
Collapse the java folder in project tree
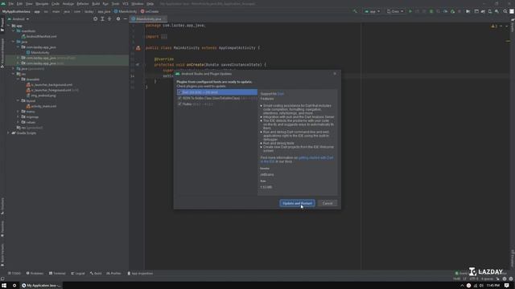(14, 42)
